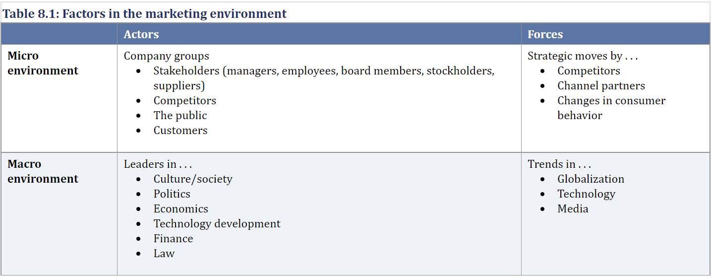Viewport: 712px width, 278px height.
Task: Click 'Technology development' bullet item
Action: pyautogui.click(x=217, y=223)
